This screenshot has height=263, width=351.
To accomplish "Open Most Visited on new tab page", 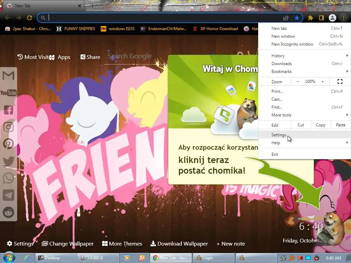I will click(33, 57).
